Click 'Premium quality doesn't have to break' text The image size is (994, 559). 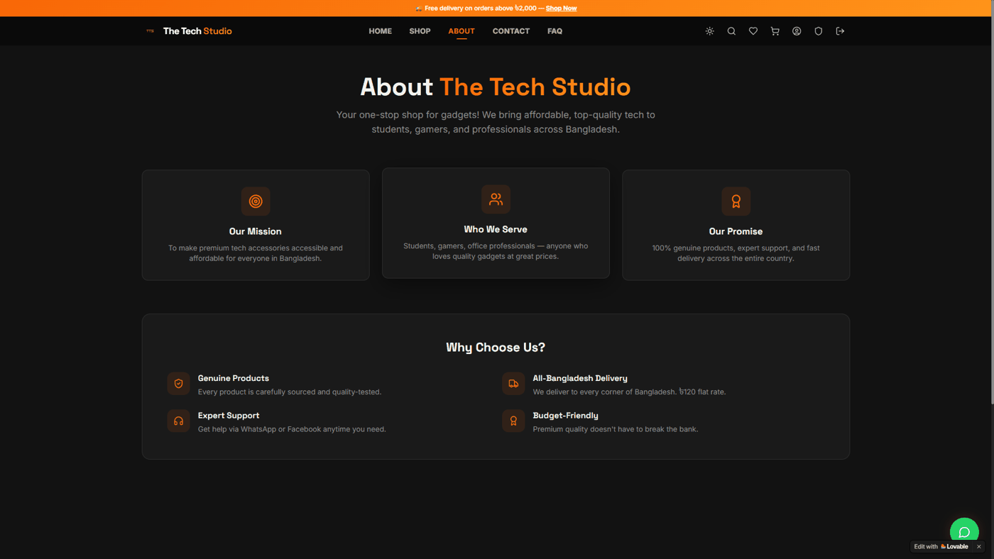click(x=616, y=429)
